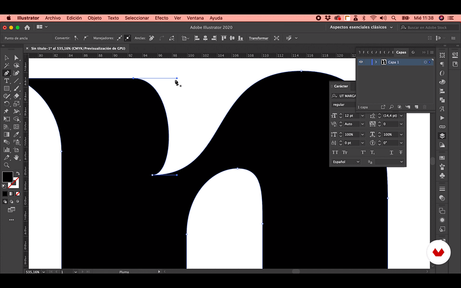461x288 pixels.
Task: Pick the Direct Selection arrow tool
Action: tap(16, 58)
